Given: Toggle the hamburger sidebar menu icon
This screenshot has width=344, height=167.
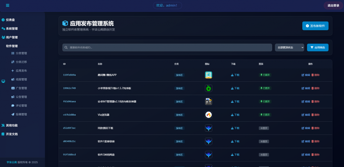Looking at the screenshot, I should (x=8, y=5).
